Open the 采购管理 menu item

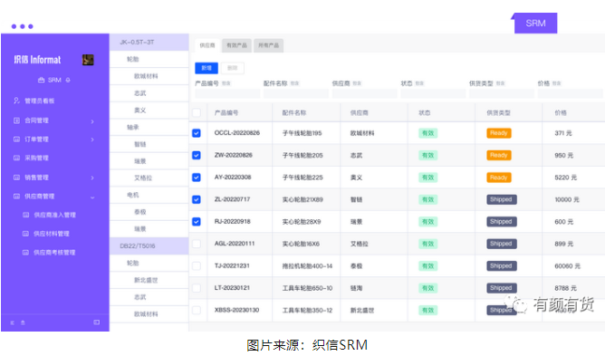(36, 158)
